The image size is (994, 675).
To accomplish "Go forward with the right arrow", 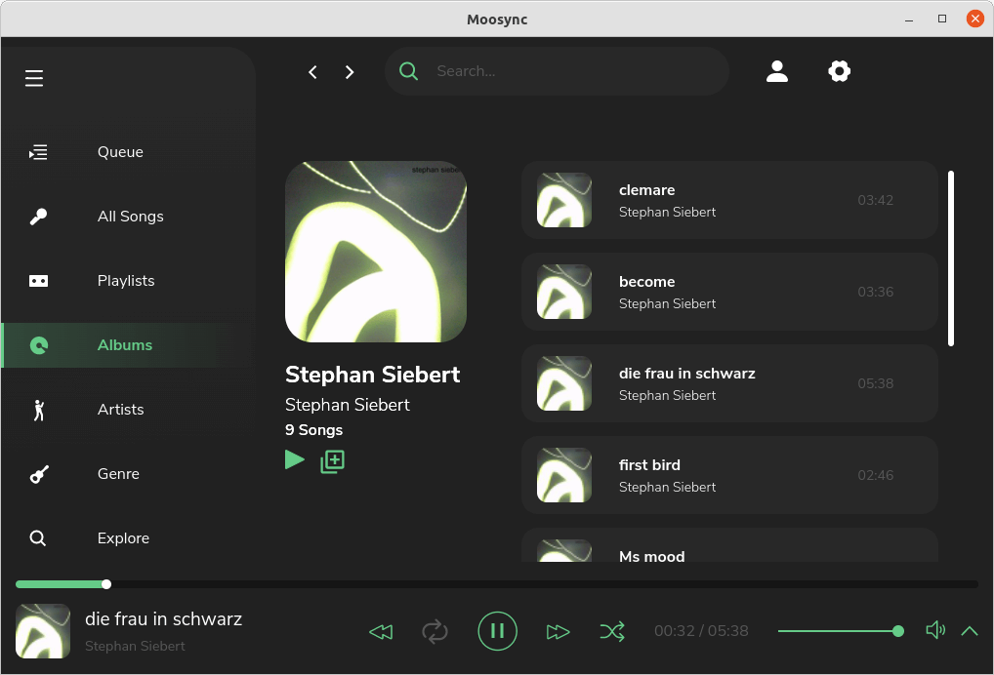I will coord(350,72).
